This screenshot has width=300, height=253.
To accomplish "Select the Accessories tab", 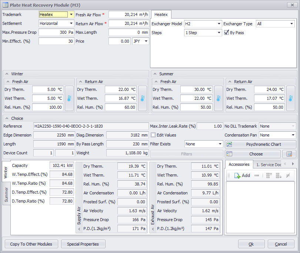I will (239, 164).
